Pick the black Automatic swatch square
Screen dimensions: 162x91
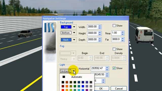[64, 77]
